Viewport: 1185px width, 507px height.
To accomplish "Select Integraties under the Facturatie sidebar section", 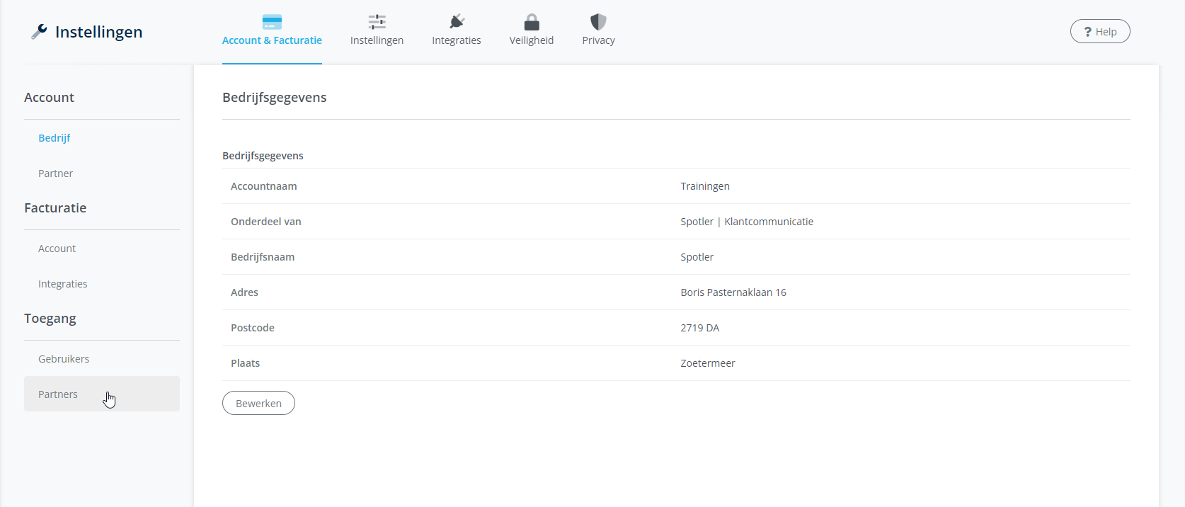I will [x=63, y=284].
